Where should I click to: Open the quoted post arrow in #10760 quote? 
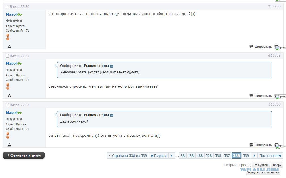pos(112,115)
